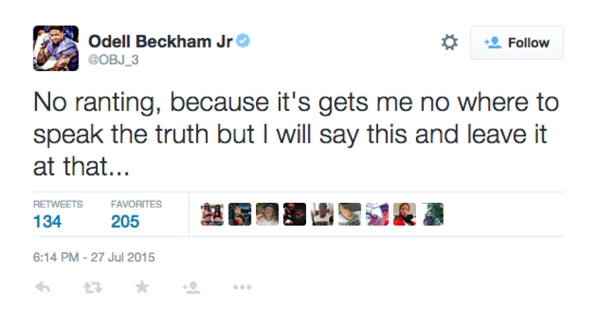This screenshot has height=327, width=598.
Task: Click the second avatar in the favoriters row
Action: [239, 214]
